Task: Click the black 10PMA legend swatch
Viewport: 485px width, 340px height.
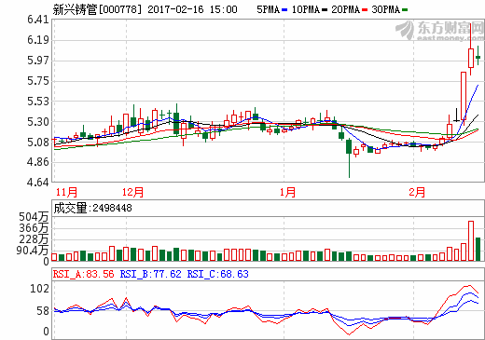Action: tap(325, 10)
